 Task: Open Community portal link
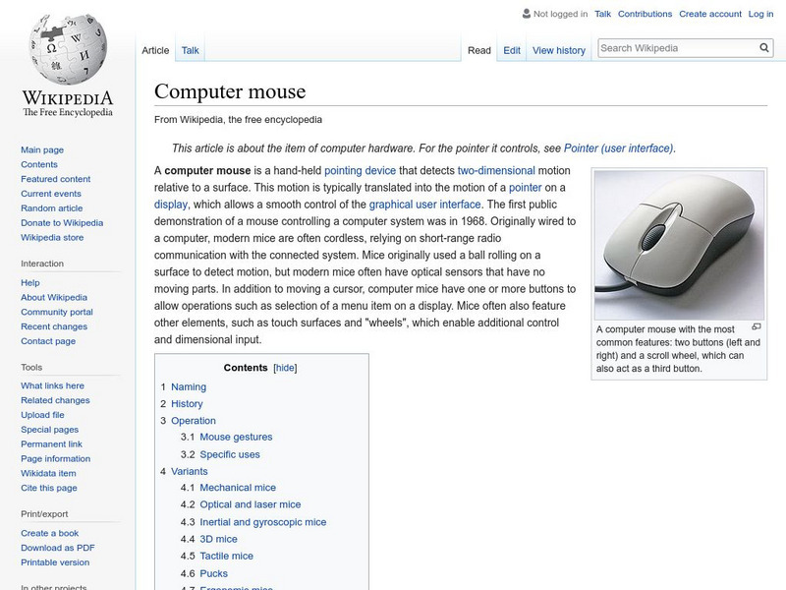pyautogui.click(x=57, y=312)
